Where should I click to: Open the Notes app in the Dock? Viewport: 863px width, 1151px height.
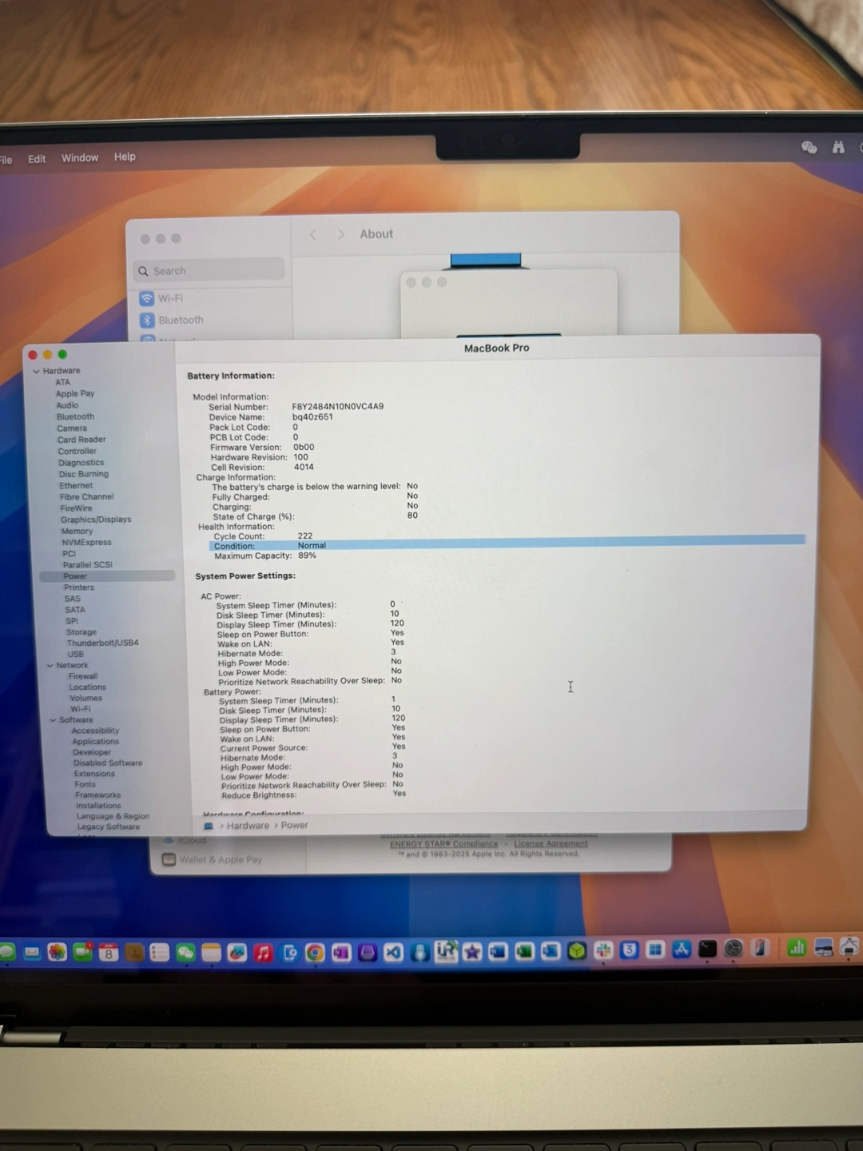pos(211,952)
